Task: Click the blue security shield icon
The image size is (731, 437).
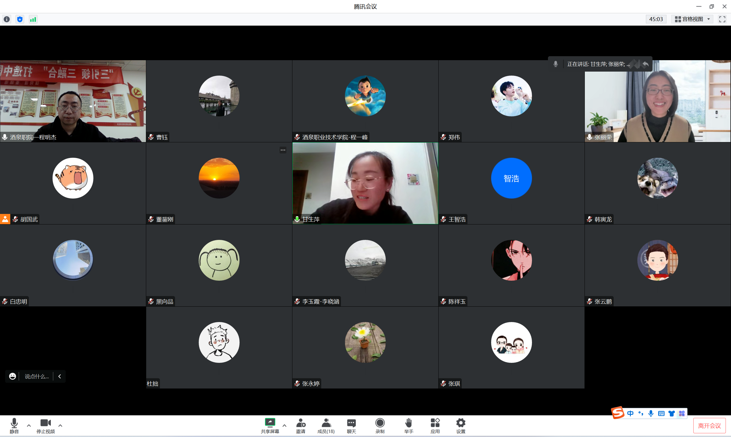Action: 20,19
